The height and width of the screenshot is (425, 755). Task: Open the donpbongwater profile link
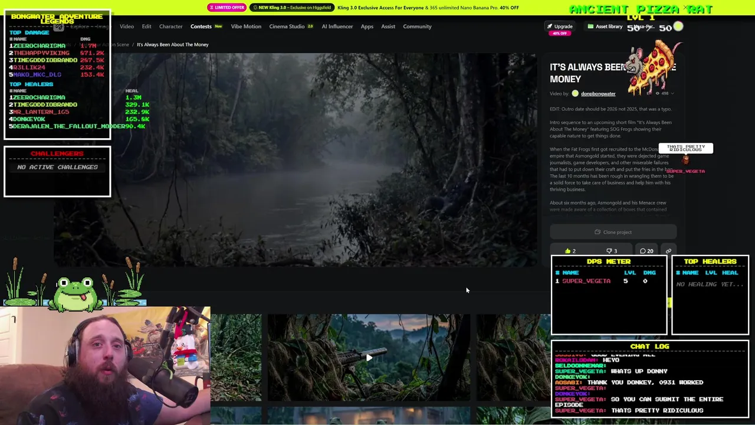point(598,93)
